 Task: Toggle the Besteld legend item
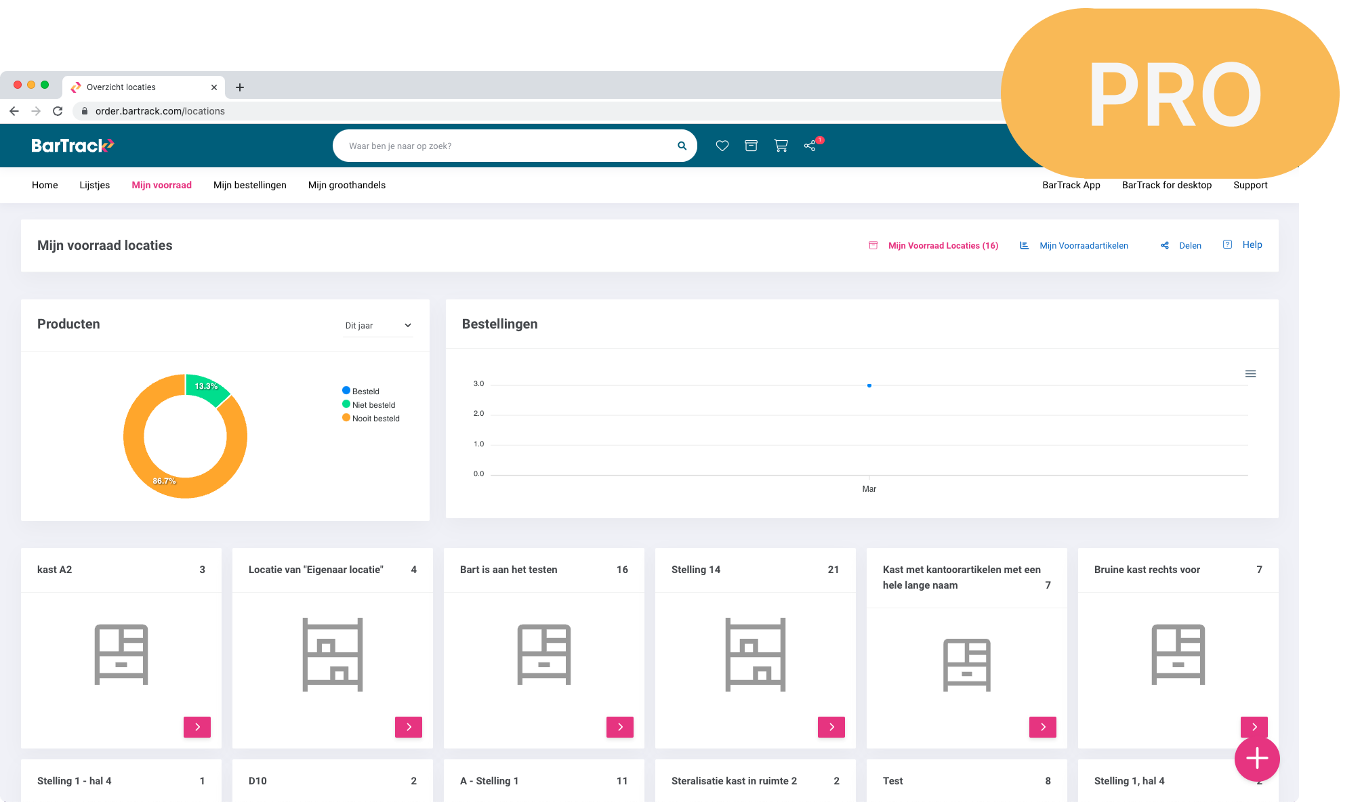click(x=361, y=391)
